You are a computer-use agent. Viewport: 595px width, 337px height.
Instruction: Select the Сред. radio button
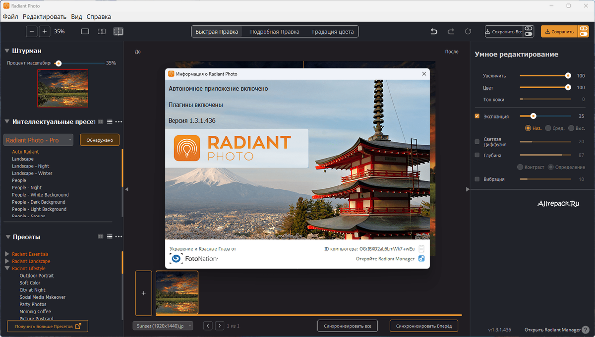click(x=548, y=128)
